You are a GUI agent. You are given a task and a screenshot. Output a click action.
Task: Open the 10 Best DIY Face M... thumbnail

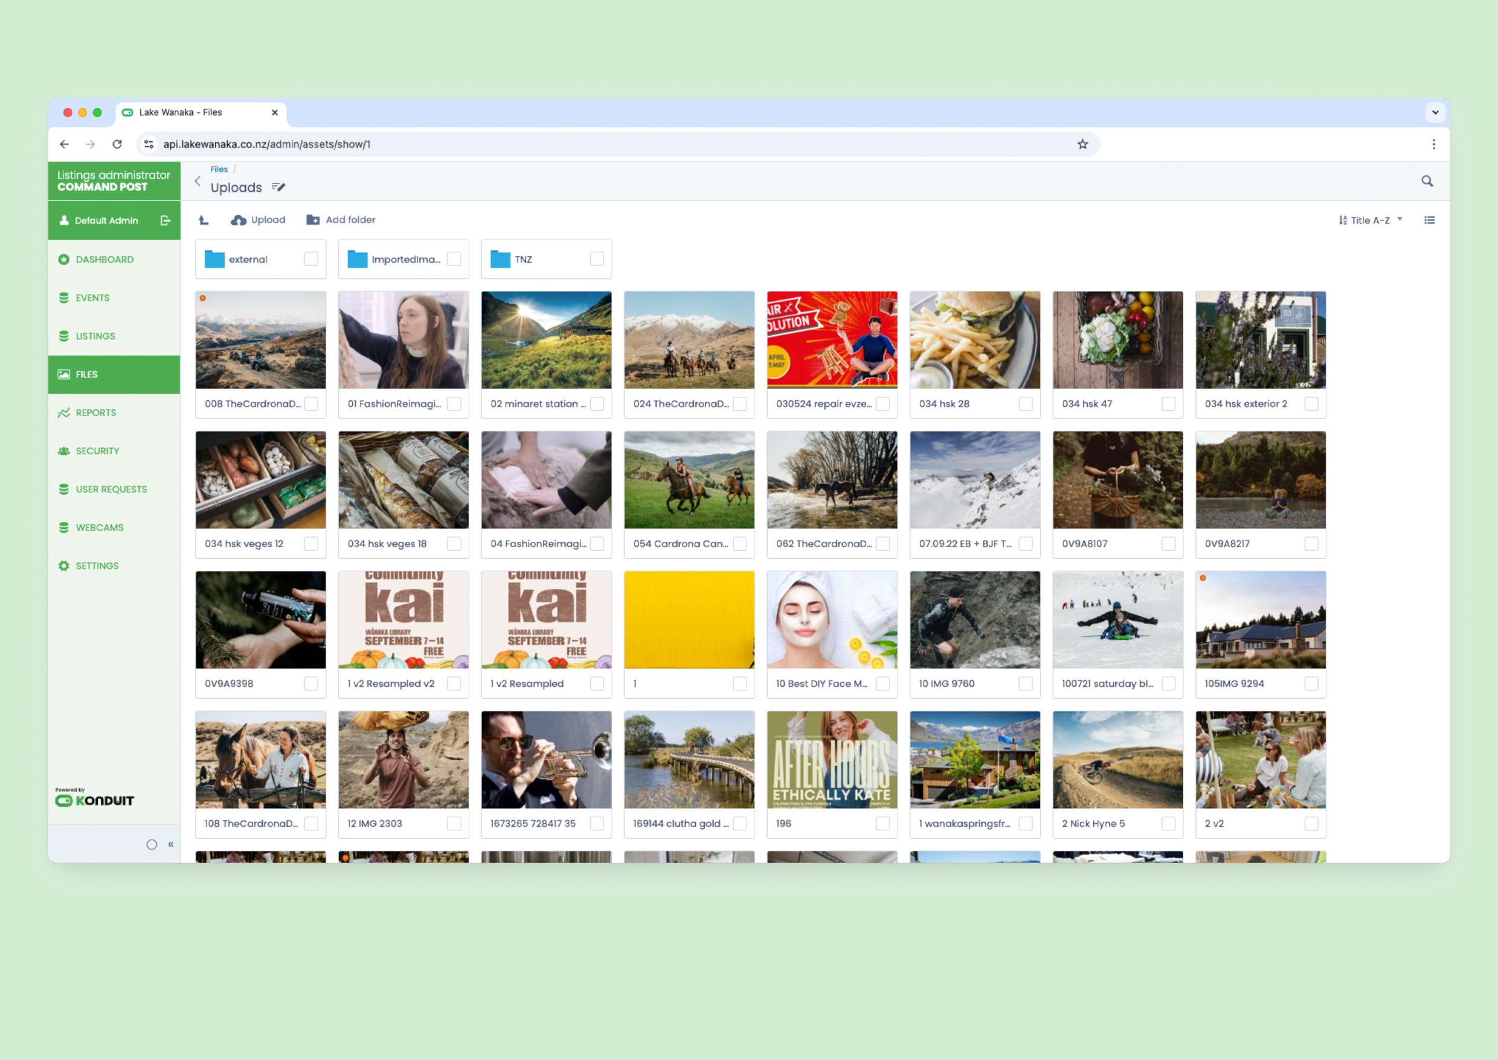click(832, 620)
